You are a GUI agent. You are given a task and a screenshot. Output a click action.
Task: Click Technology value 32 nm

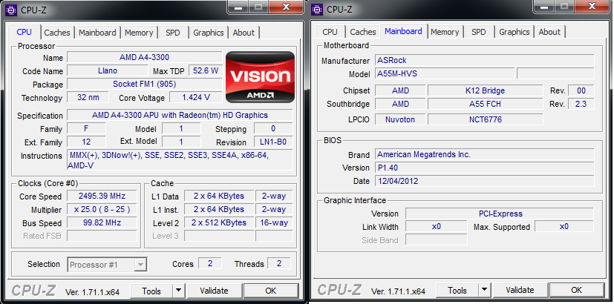[x=88, y=97]
